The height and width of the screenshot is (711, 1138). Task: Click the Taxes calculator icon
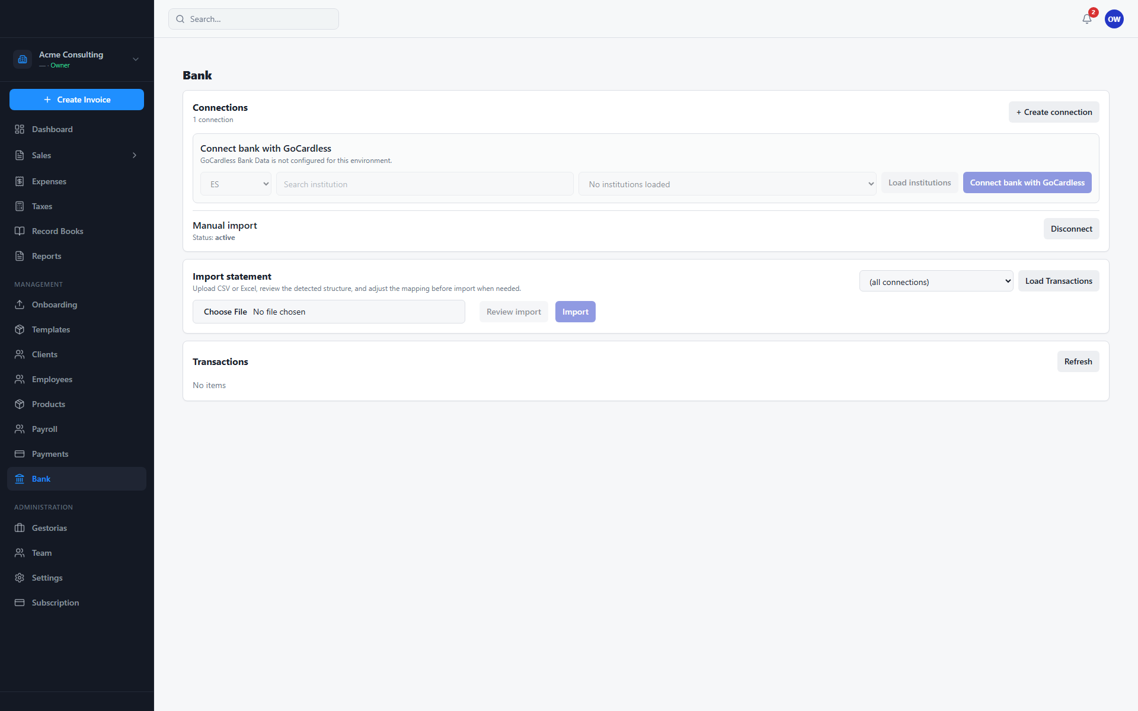click(20, 206)
